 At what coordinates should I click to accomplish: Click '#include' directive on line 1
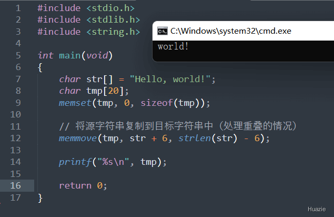(x=59, y=8)
